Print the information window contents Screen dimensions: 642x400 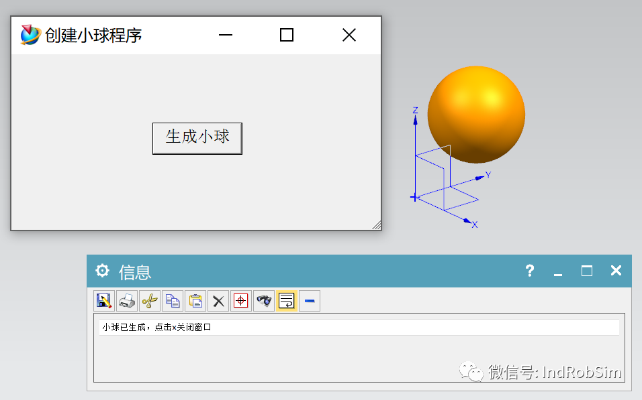click(126, 301)
